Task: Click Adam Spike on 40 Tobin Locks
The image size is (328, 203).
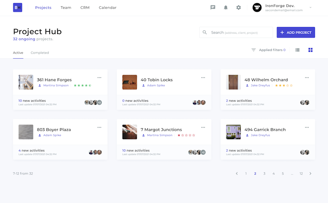Action: pyautogui.click(x=156, y=85)
